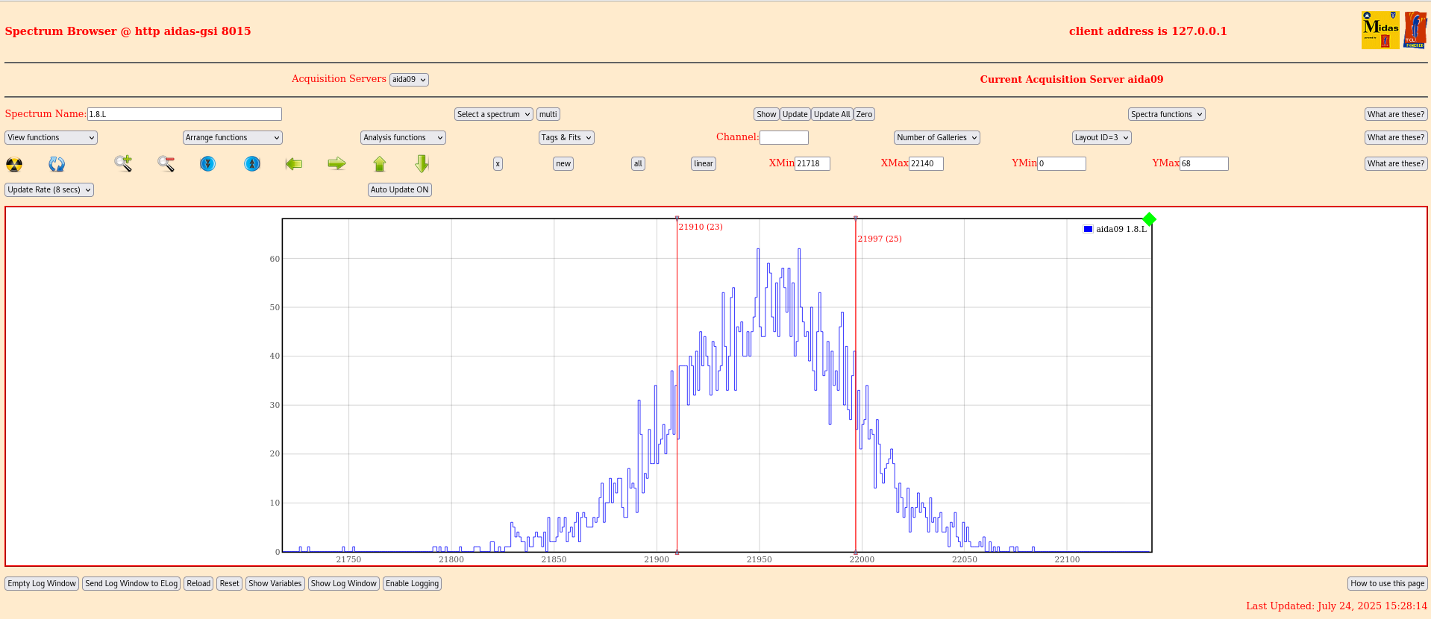Viewport: 1431px width, 619px height.
Task: Shift the spectrum with the green left arrow
Action: [294, 163]
